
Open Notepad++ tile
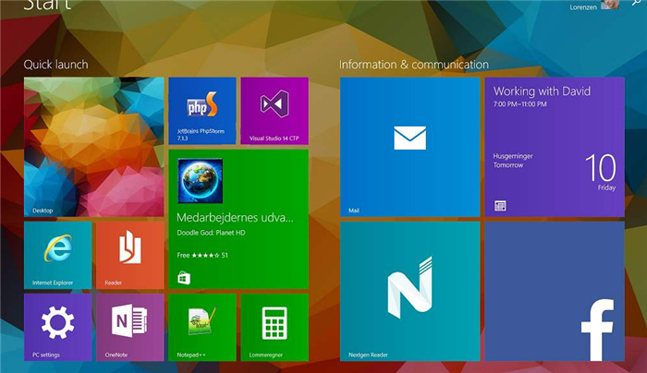202,327
